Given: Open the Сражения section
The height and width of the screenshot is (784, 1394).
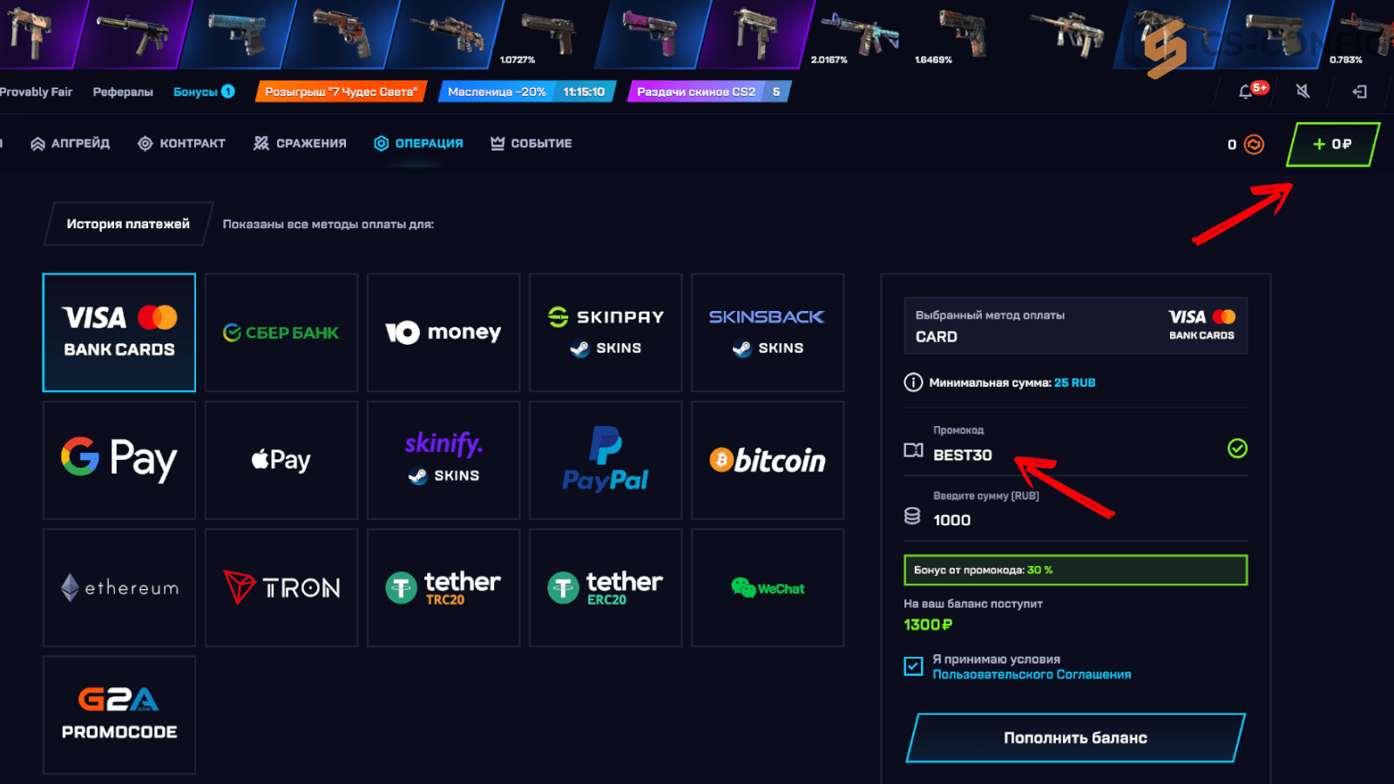Looking at the screenshot, I should [x=300, y=144].
